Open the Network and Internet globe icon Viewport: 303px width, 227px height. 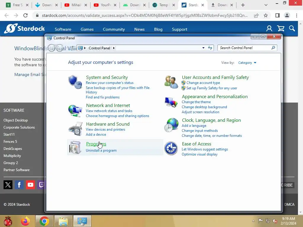[75, 111]
